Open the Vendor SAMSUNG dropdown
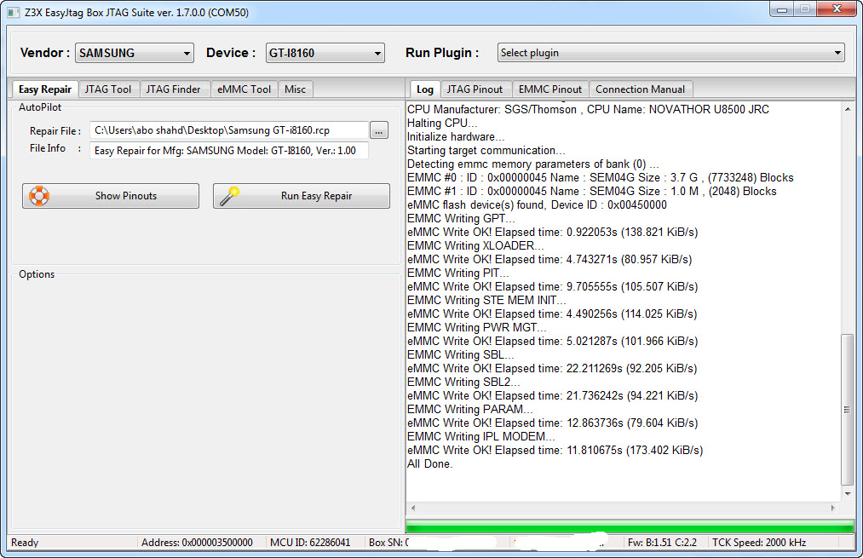Viewport: 863px width, 558px height. click(x=135, y=53)
